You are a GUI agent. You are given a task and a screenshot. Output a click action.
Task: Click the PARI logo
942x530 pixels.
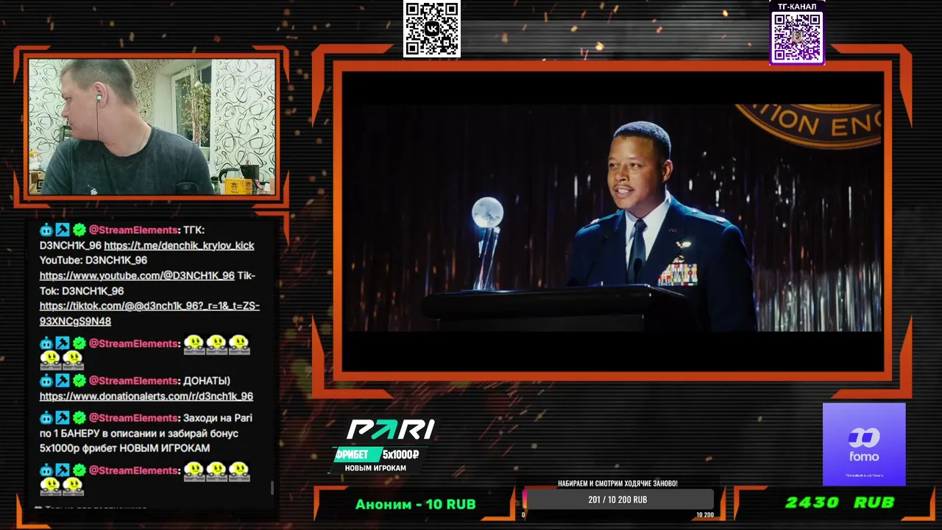(391, 430)
